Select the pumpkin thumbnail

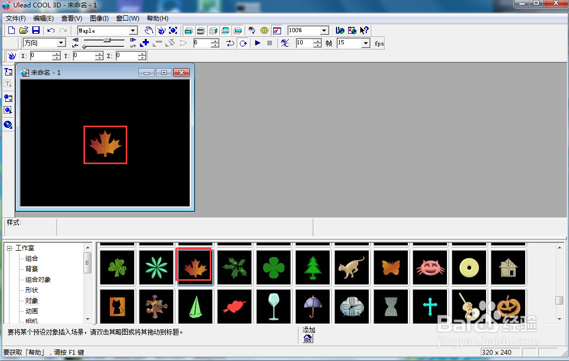tap(508, 306)
